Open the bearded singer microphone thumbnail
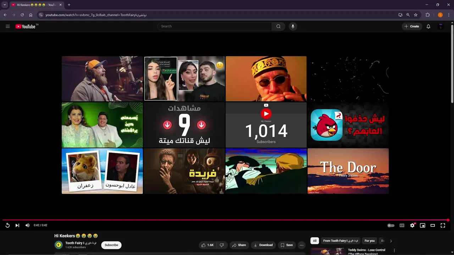 (x=102, y=79)
